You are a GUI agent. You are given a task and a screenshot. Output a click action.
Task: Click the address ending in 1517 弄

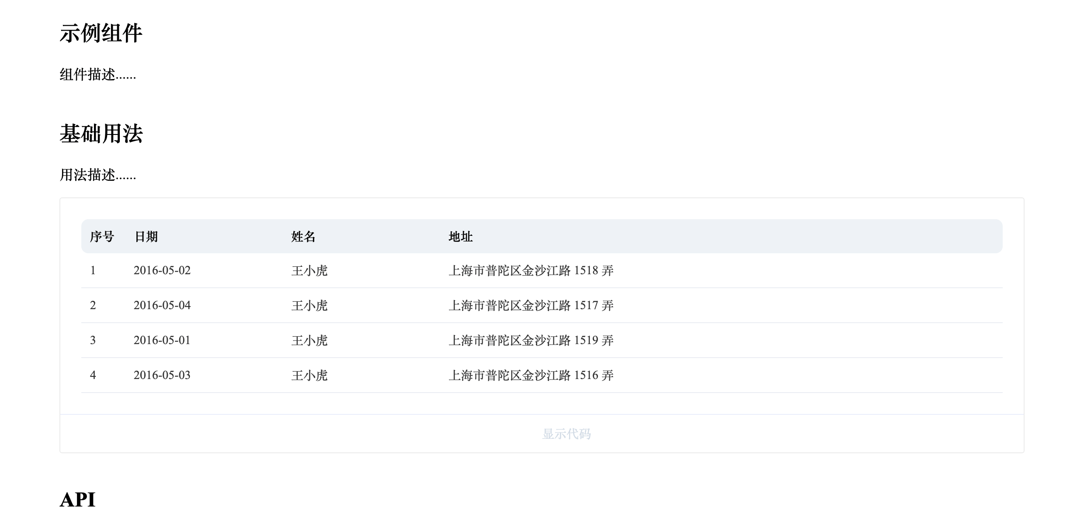click(x=531, y=305)
